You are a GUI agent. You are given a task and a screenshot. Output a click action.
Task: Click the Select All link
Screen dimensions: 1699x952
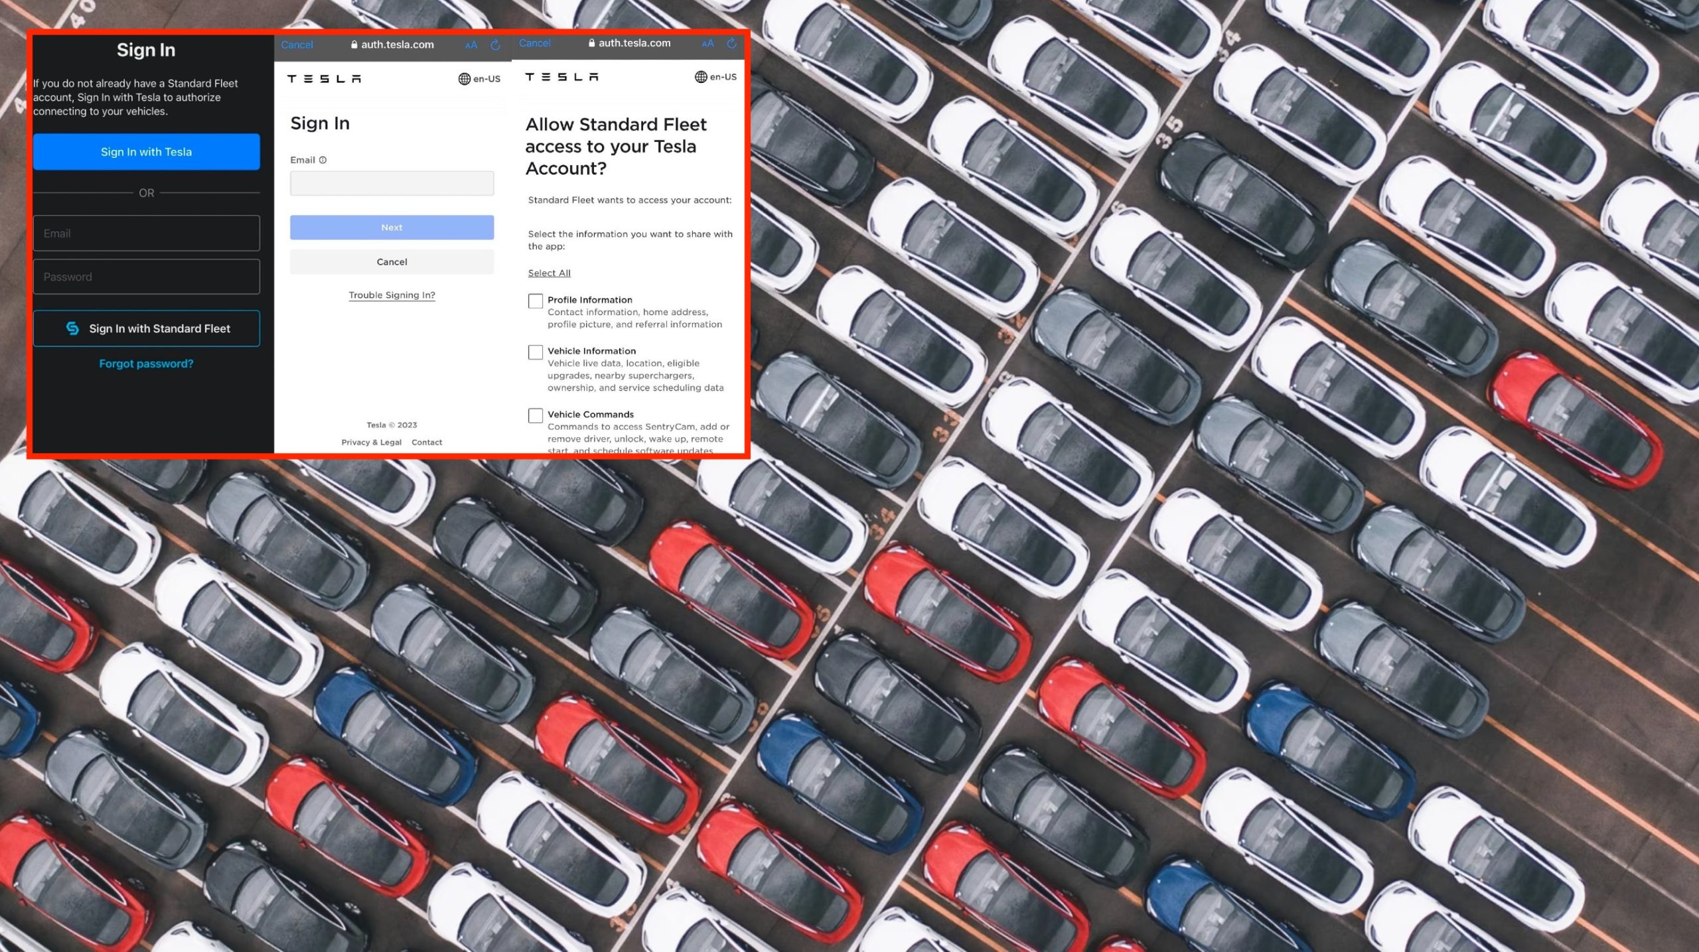(549, 273)
